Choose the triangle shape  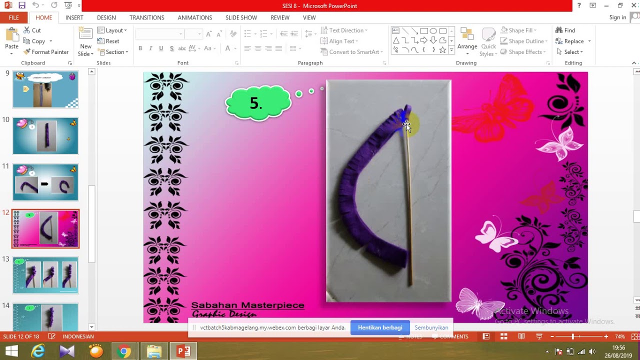click(396, 40)
